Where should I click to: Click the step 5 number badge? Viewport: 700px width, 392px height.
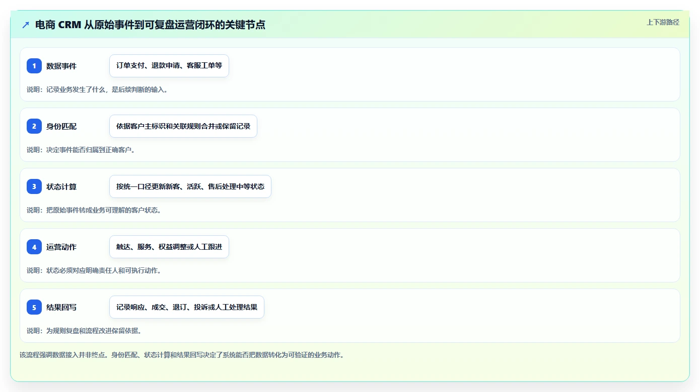point(34,307)
